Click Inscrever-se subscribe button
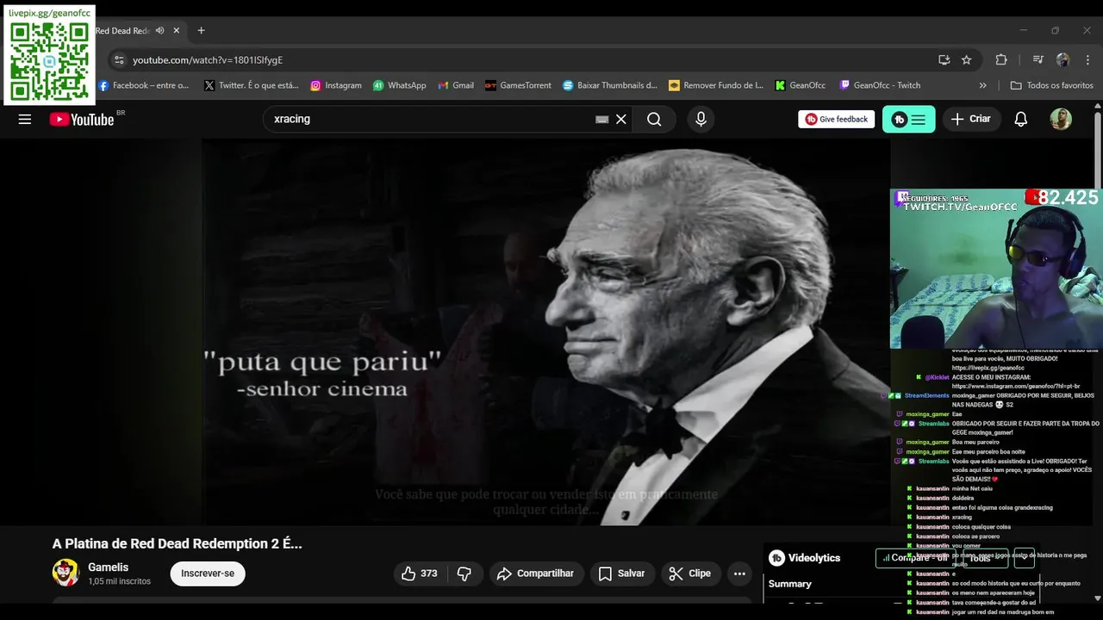 (x=208, y=573)
